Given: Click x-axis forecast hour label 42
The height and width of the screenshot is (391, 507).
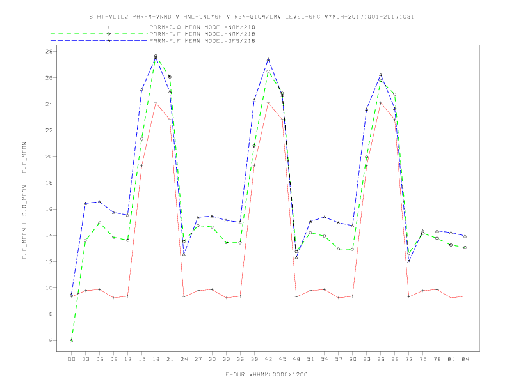Looking at the screenshot, I should 268,359.
